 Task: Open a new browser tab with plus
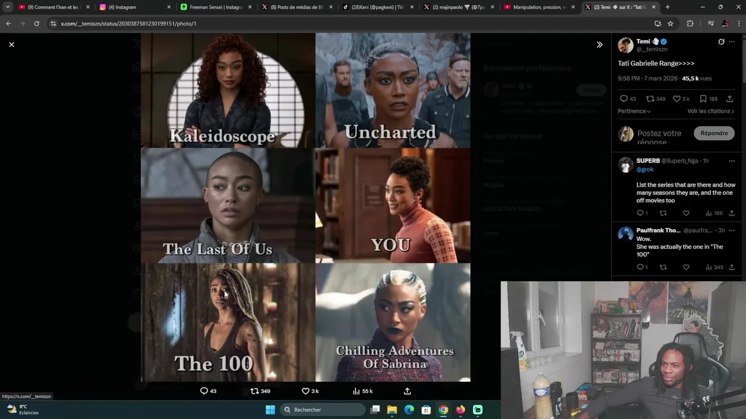pyautogui.click(x=667, y=7)
